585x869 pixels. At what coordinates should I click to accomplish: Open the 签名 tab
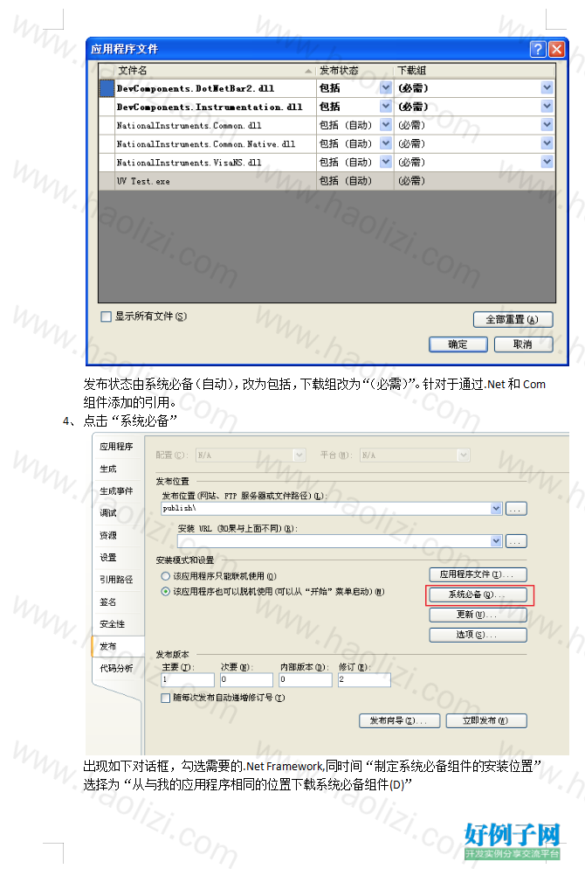click(116, 601)
